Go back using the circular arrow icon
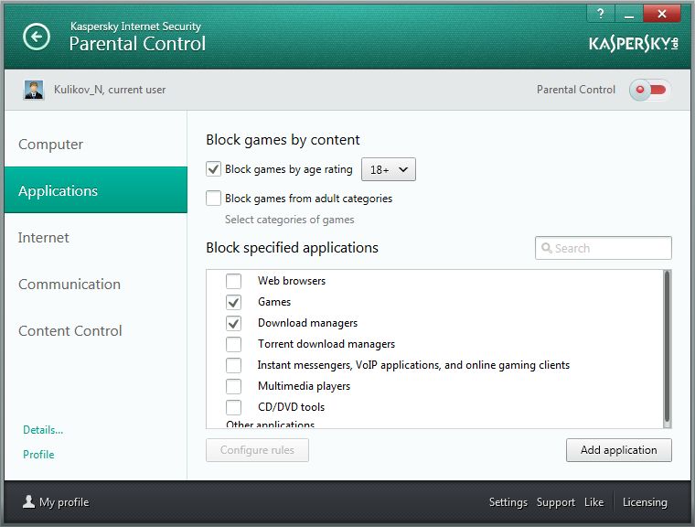This screenshot has width=695, height=527. [37, 37]
